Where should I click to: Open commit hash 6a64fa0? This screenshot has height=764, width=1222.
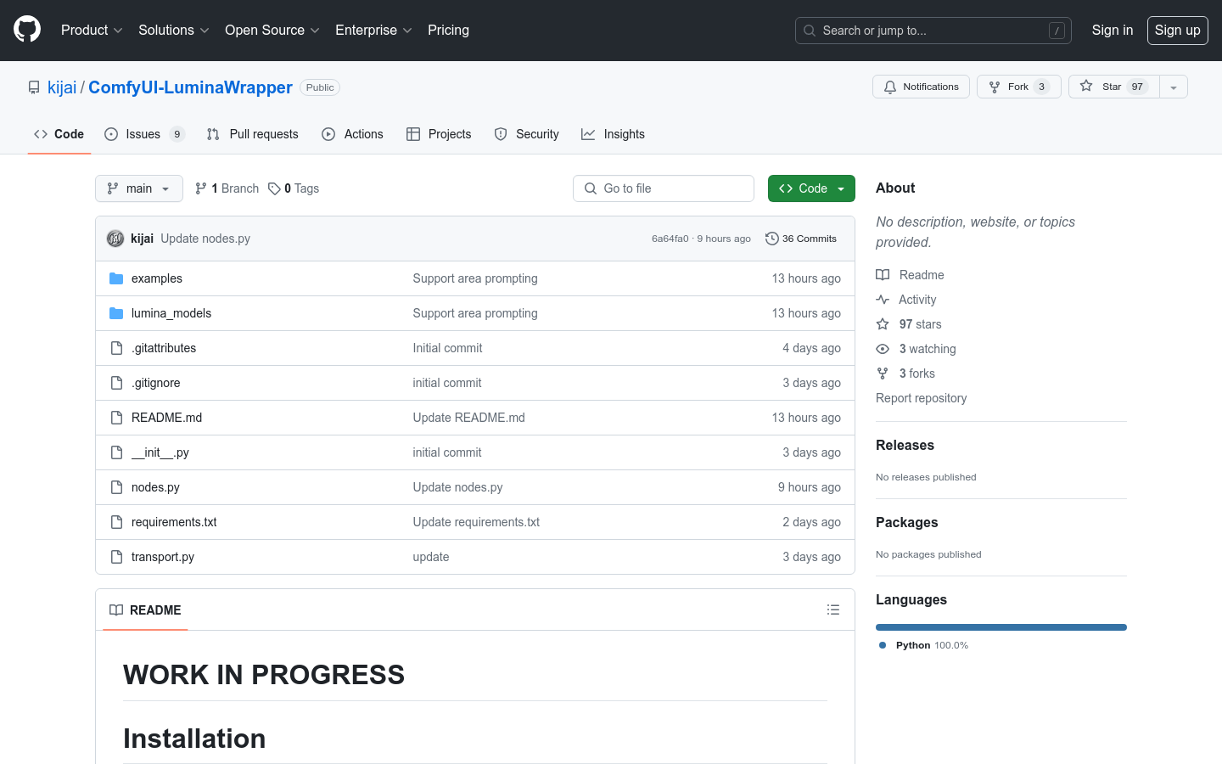point(670,239)
